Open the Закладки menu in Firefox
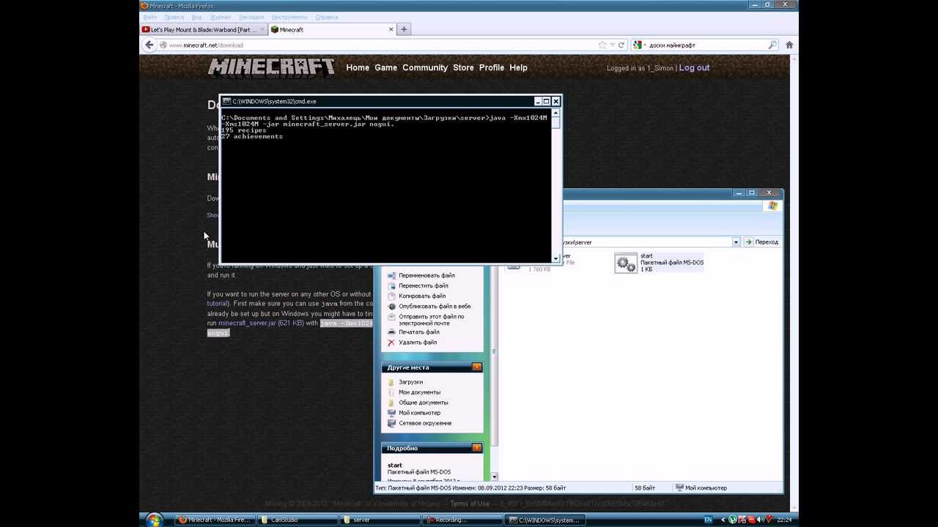Viewport: 938px width, 527px height. pos(251,17)
